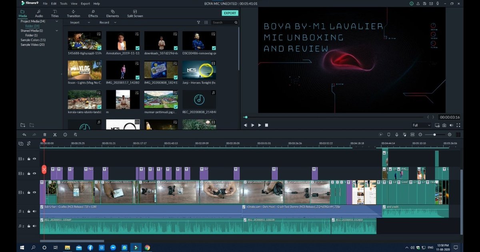The height and width of the screenshot is (252, 480).
Task: Switch to the Transition tab
Action: 74,14
